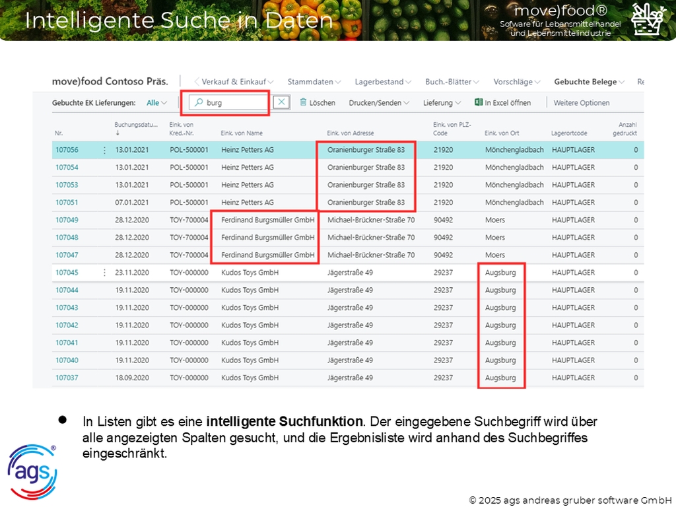Click Jägerstraße 49 in row 107043
This screenshot has height=507, width=676.
(x=350, y=308)
